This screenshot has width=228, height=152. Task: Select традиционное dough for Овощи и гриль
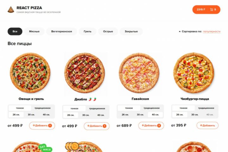(x=42, y=108)
